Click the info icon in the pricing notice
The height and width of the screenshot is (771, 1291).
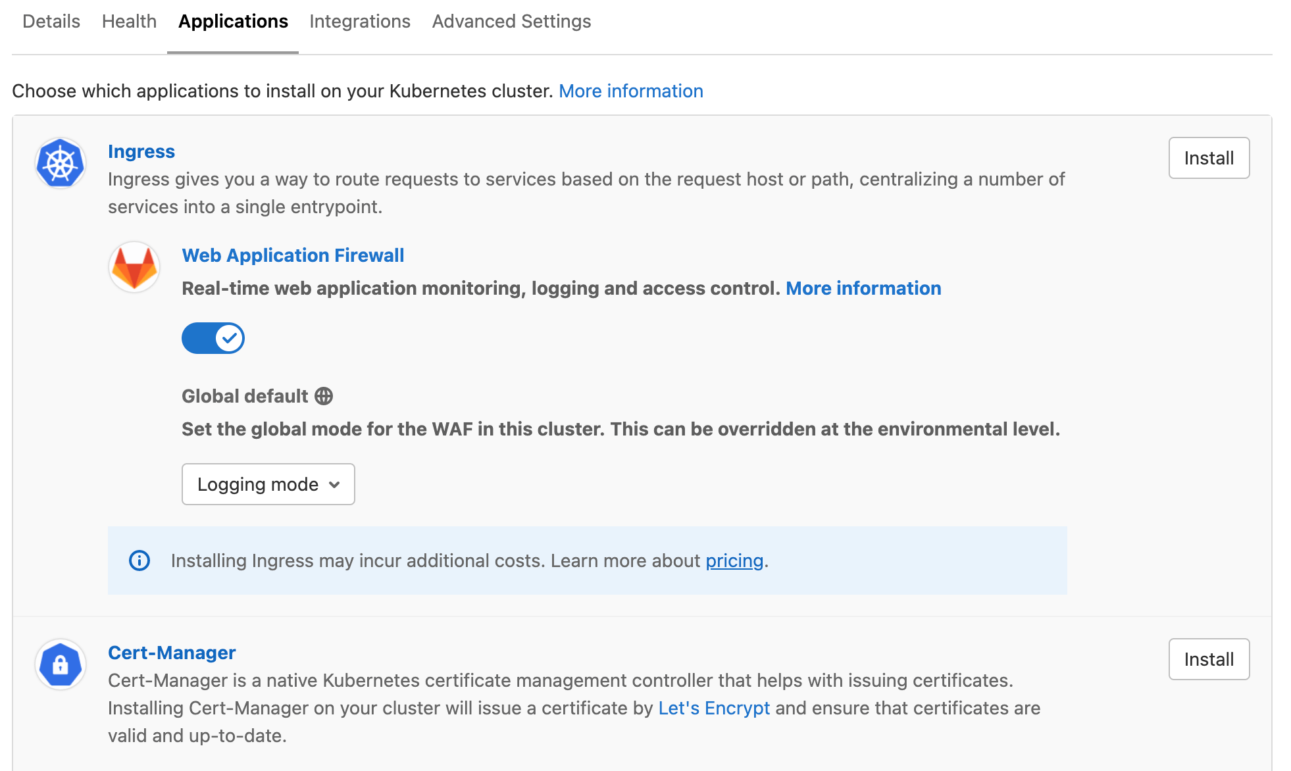[139, 560]
